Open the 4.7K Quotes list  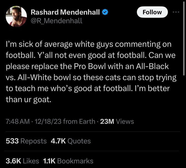click(x=71, y=141)
